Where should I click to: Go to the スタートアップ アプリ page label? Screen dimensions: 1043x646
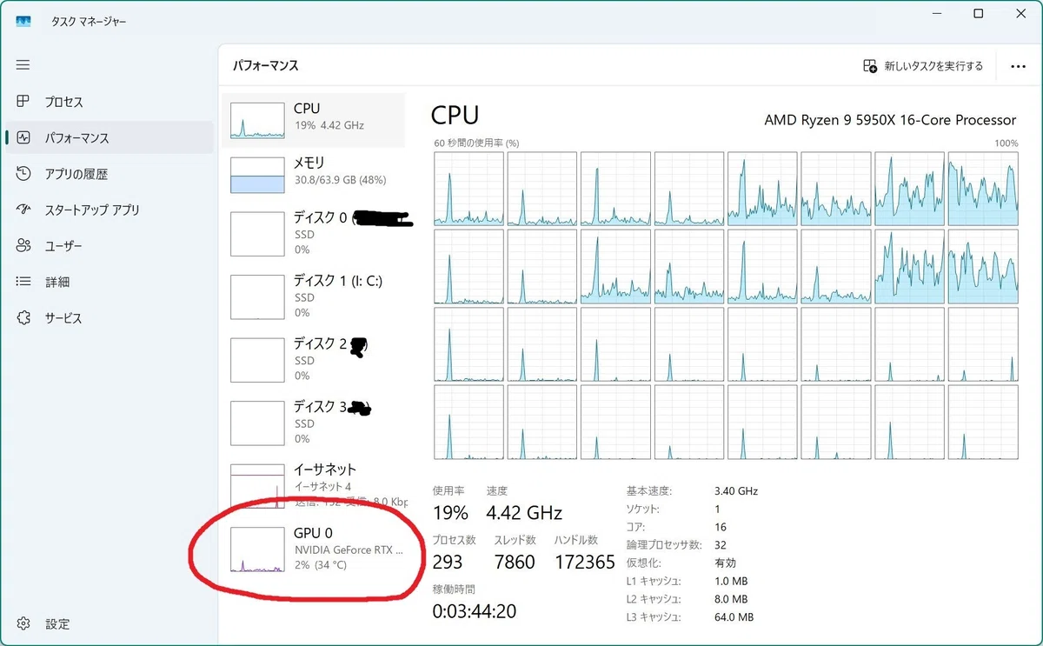point(92,210)
